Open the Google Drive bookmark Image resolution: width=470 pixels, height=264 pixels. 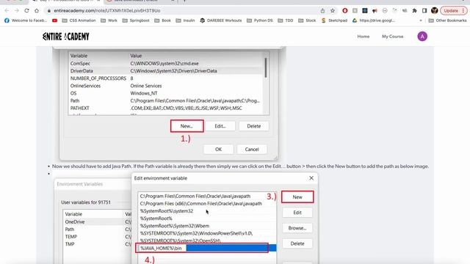374,21
